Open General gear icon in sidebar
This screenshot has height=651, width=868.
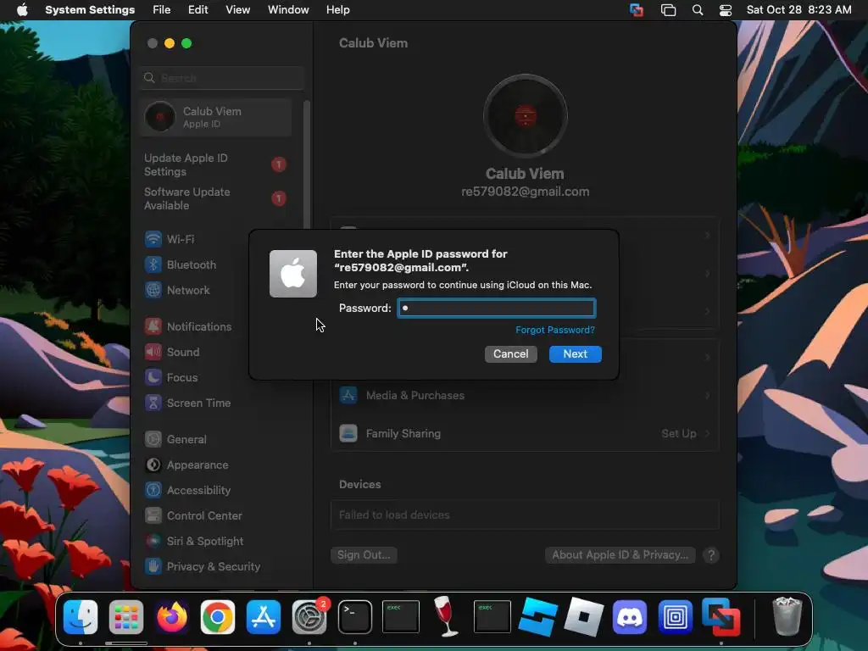click(x=153, y=440)
